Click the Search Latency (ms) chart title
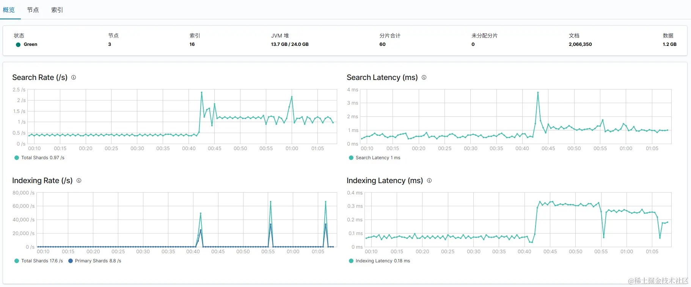Screen dimensions: 691x287 point(382,77)
